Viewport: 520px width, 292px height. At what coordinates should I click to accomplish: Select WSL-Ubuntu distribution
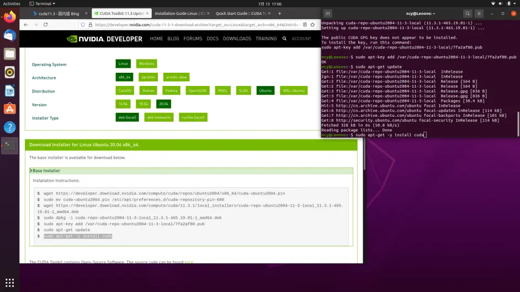294,90
